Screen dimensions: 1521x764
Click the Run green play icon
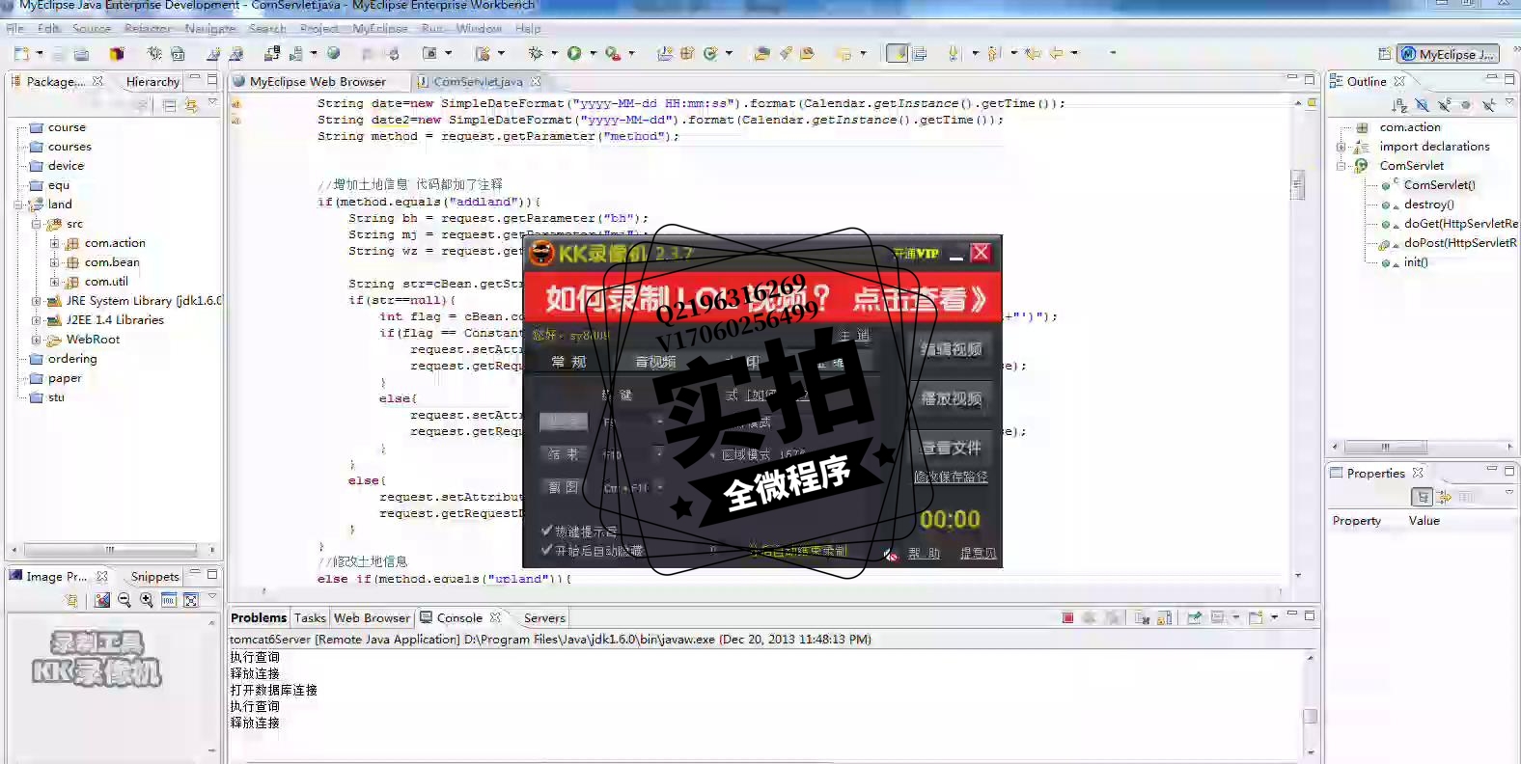574,54
